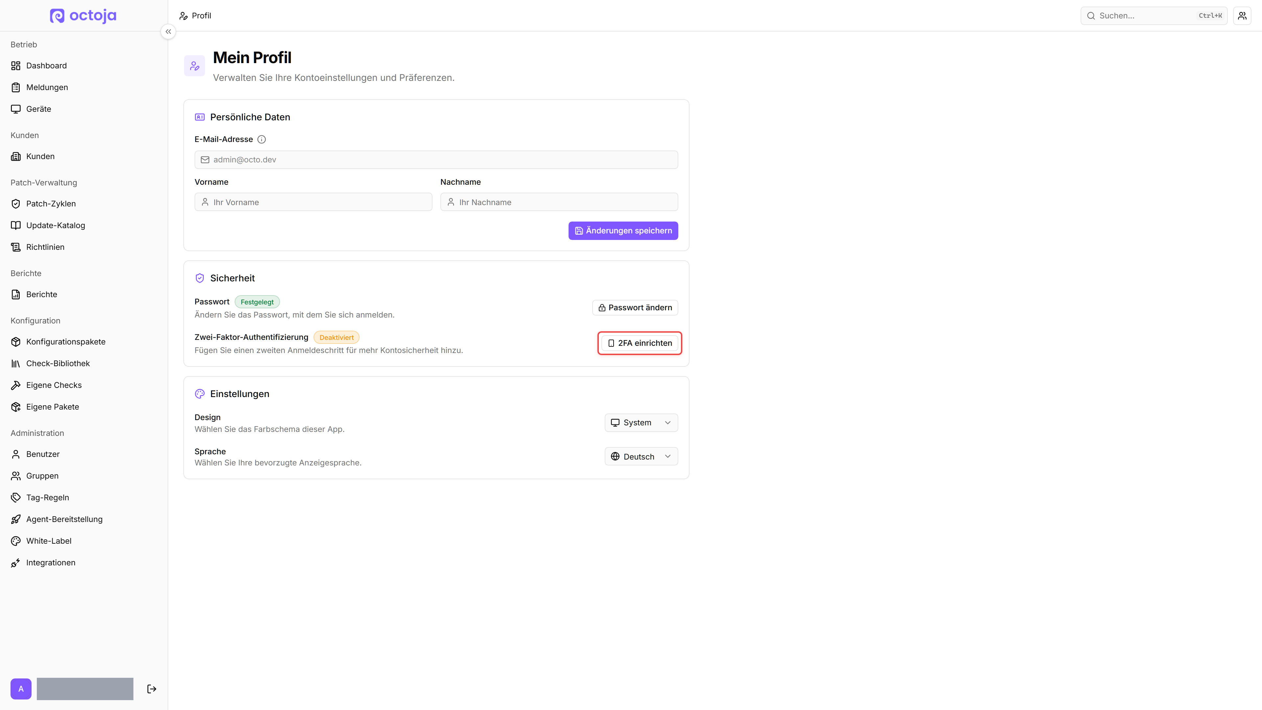Click 2FA einrichten button
The image size is (1262, 710).
[x=640, y=343]
